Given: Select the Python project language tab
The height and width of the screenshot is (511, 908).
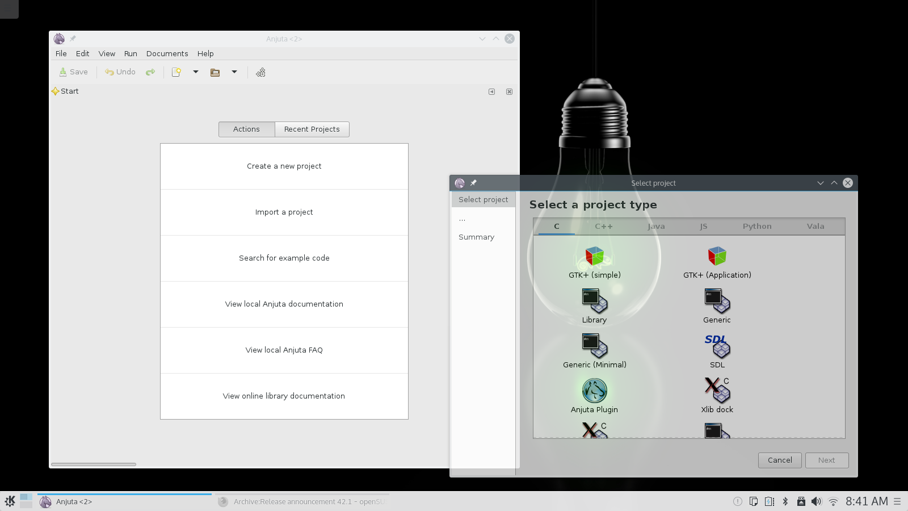Looking at the screenshot, I should [x=757, y=226].
